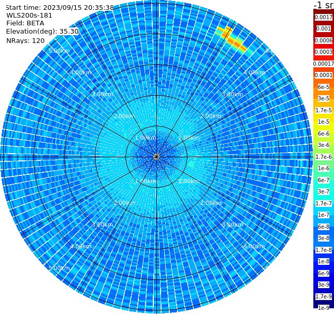
Task: Select the 3.00km range label in lower-right quadrant
Action: (x=232, y=225)
